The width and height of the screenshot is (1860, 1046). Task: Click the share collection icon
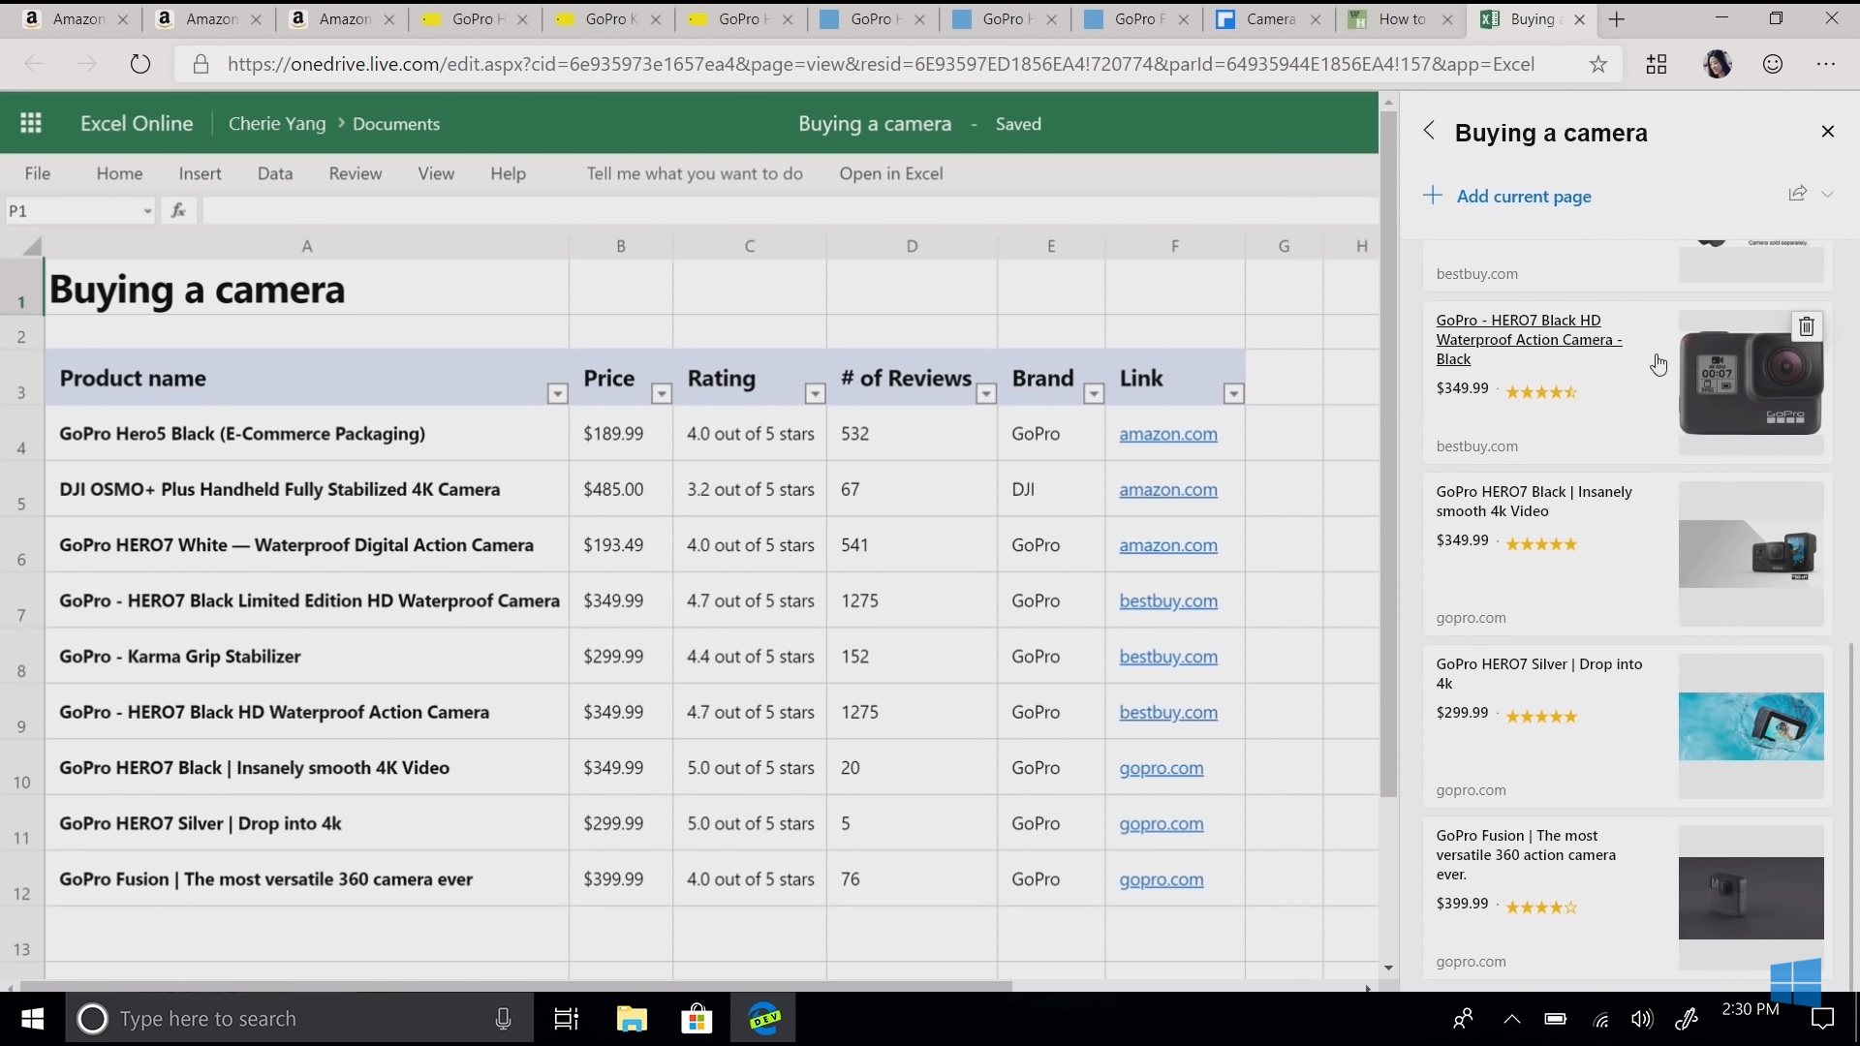[1797, 194]
